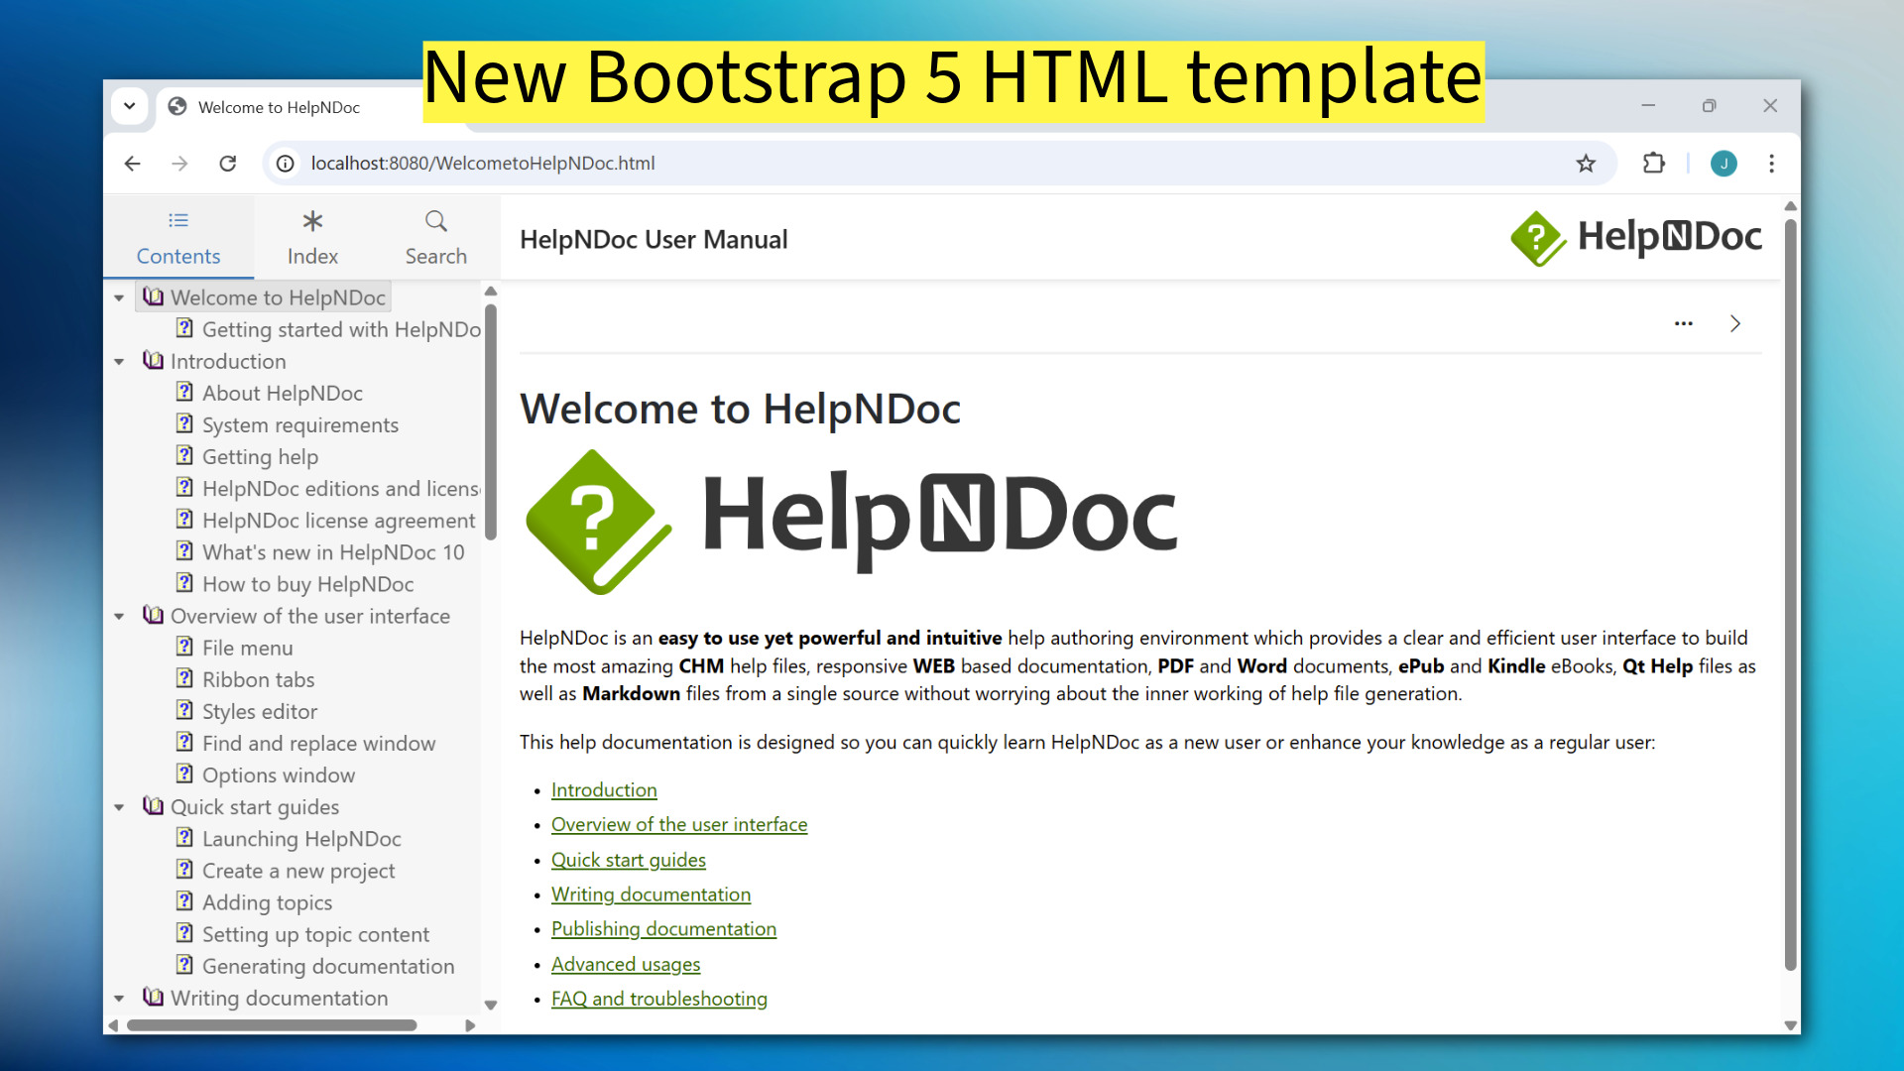Select the Welcome to HelpNDoc browser tab

279,107
